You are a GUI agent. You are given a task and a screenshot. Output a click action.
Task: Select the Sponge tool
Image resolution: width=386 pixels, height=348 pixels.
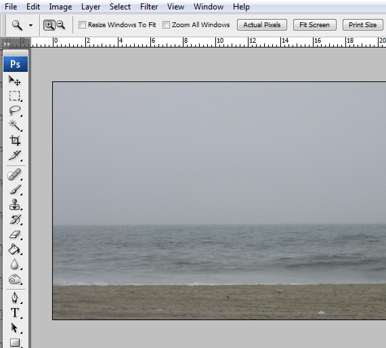pyautogui.click(x=15, y=279)
